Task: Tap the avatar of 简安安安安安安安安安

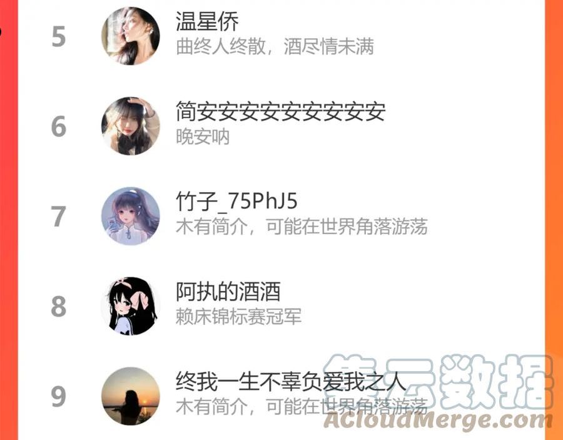Action: [x=130, y=126]
